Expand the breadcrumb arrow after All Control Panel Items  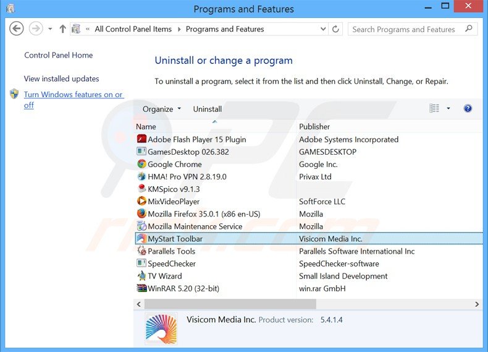tap(179, 29)
